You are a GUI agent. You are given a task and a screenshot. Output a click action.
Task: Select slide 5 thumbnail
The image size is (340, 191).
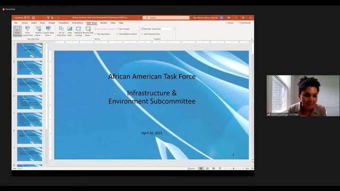coord(30,119)
